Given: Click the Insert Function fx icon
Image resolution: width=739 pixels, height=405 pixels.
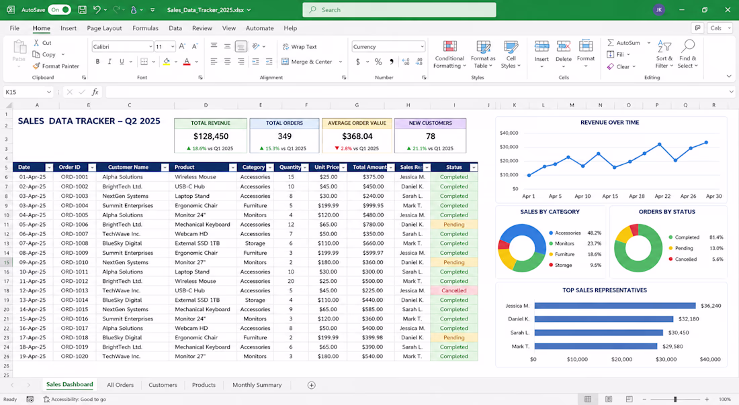Looking at the screenshot, I should (x=95, y=92).
